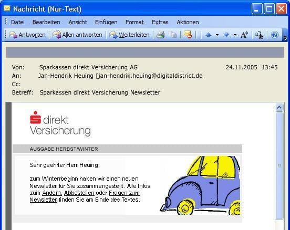Click the junk mail envelope icon
Screen dimensions: 290x230
[188, 35]
